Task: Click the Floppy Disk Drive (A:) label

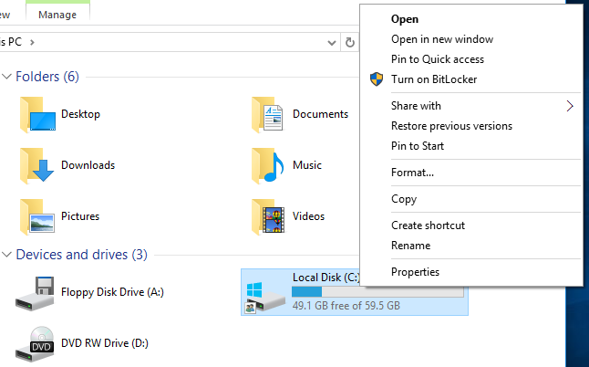Action: click(112, 292)
